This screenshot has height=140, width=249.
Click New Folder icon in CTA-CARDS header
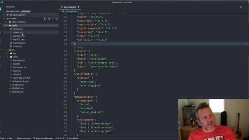[x=49, y=19]
